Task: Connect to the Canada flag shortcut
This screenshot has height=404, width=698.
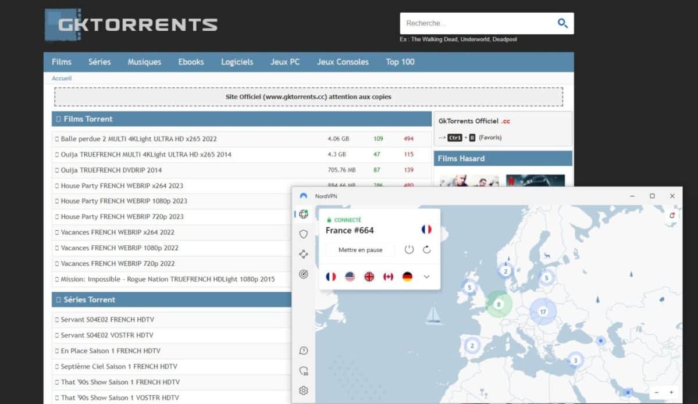Action: click(x=388, y=277)
